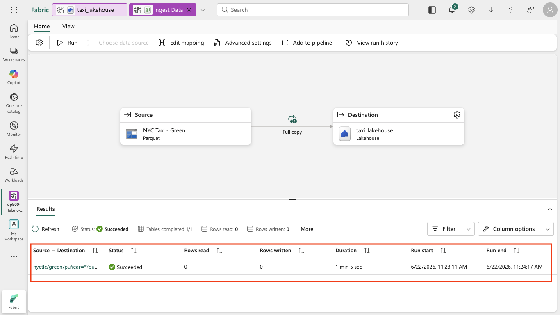
Task: Open the user account avatar
Action: point(550,10)
